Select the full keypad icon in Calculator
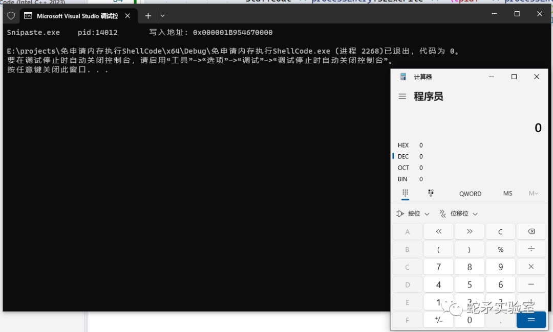Image resolution: width=553 pixels, height=332 pixels. 405,194
